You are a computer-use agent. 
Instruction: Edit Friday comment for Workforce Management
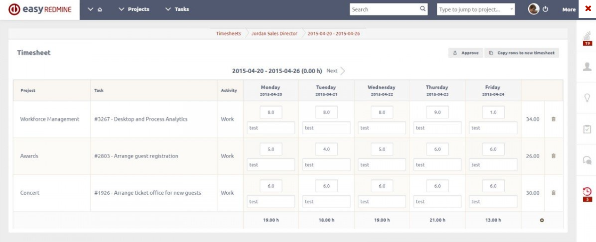493,128
